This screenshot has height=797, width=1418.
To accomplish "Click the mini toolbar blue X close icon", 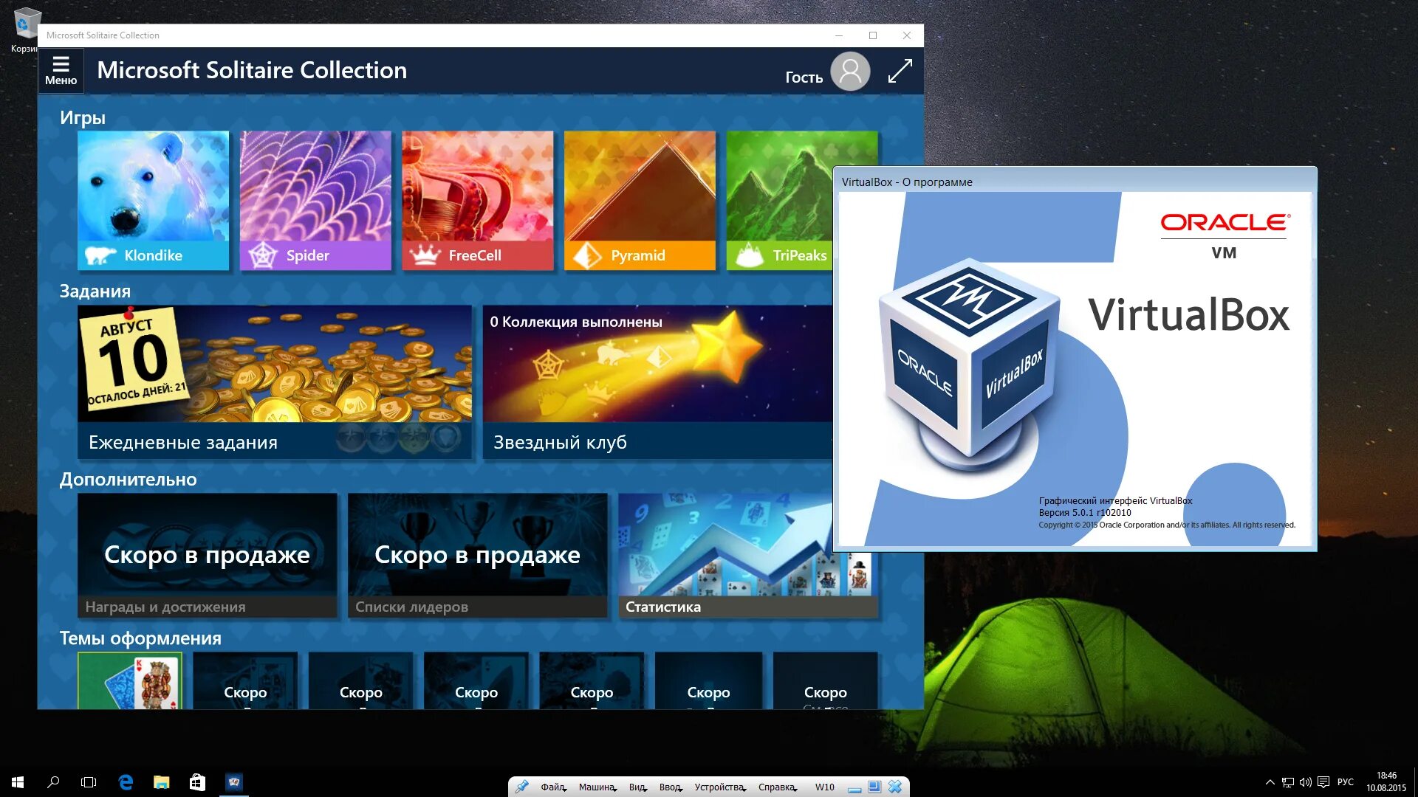I will (895, 787).
